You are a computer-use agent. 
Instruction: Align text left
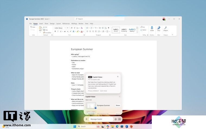[x=87, y=31]
